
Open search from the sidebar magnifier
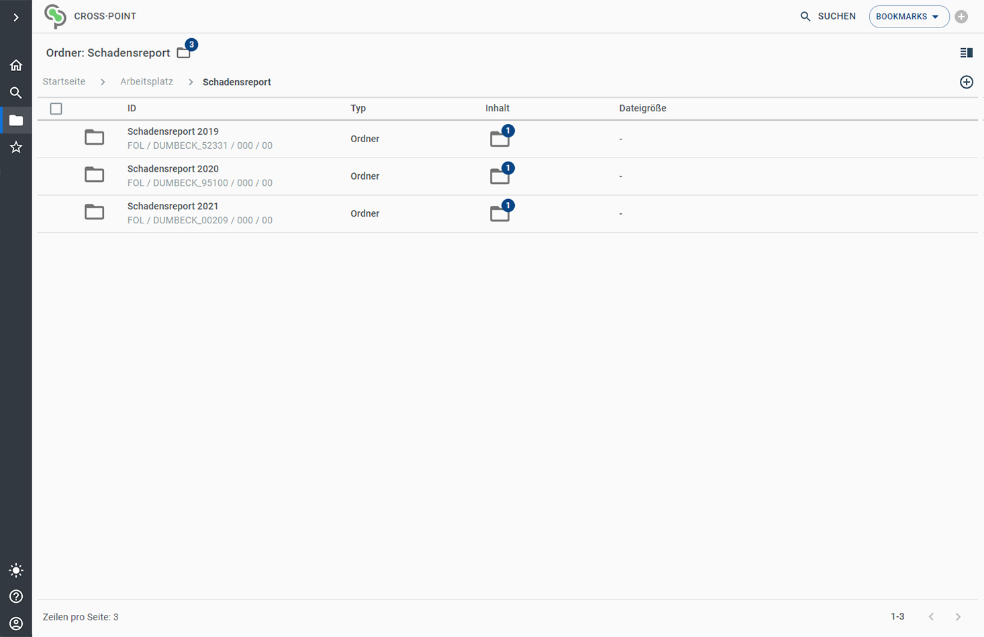pos(16,93)
